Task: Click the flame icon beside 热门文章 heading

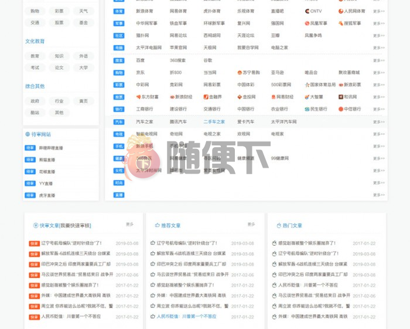Action: 279,225
